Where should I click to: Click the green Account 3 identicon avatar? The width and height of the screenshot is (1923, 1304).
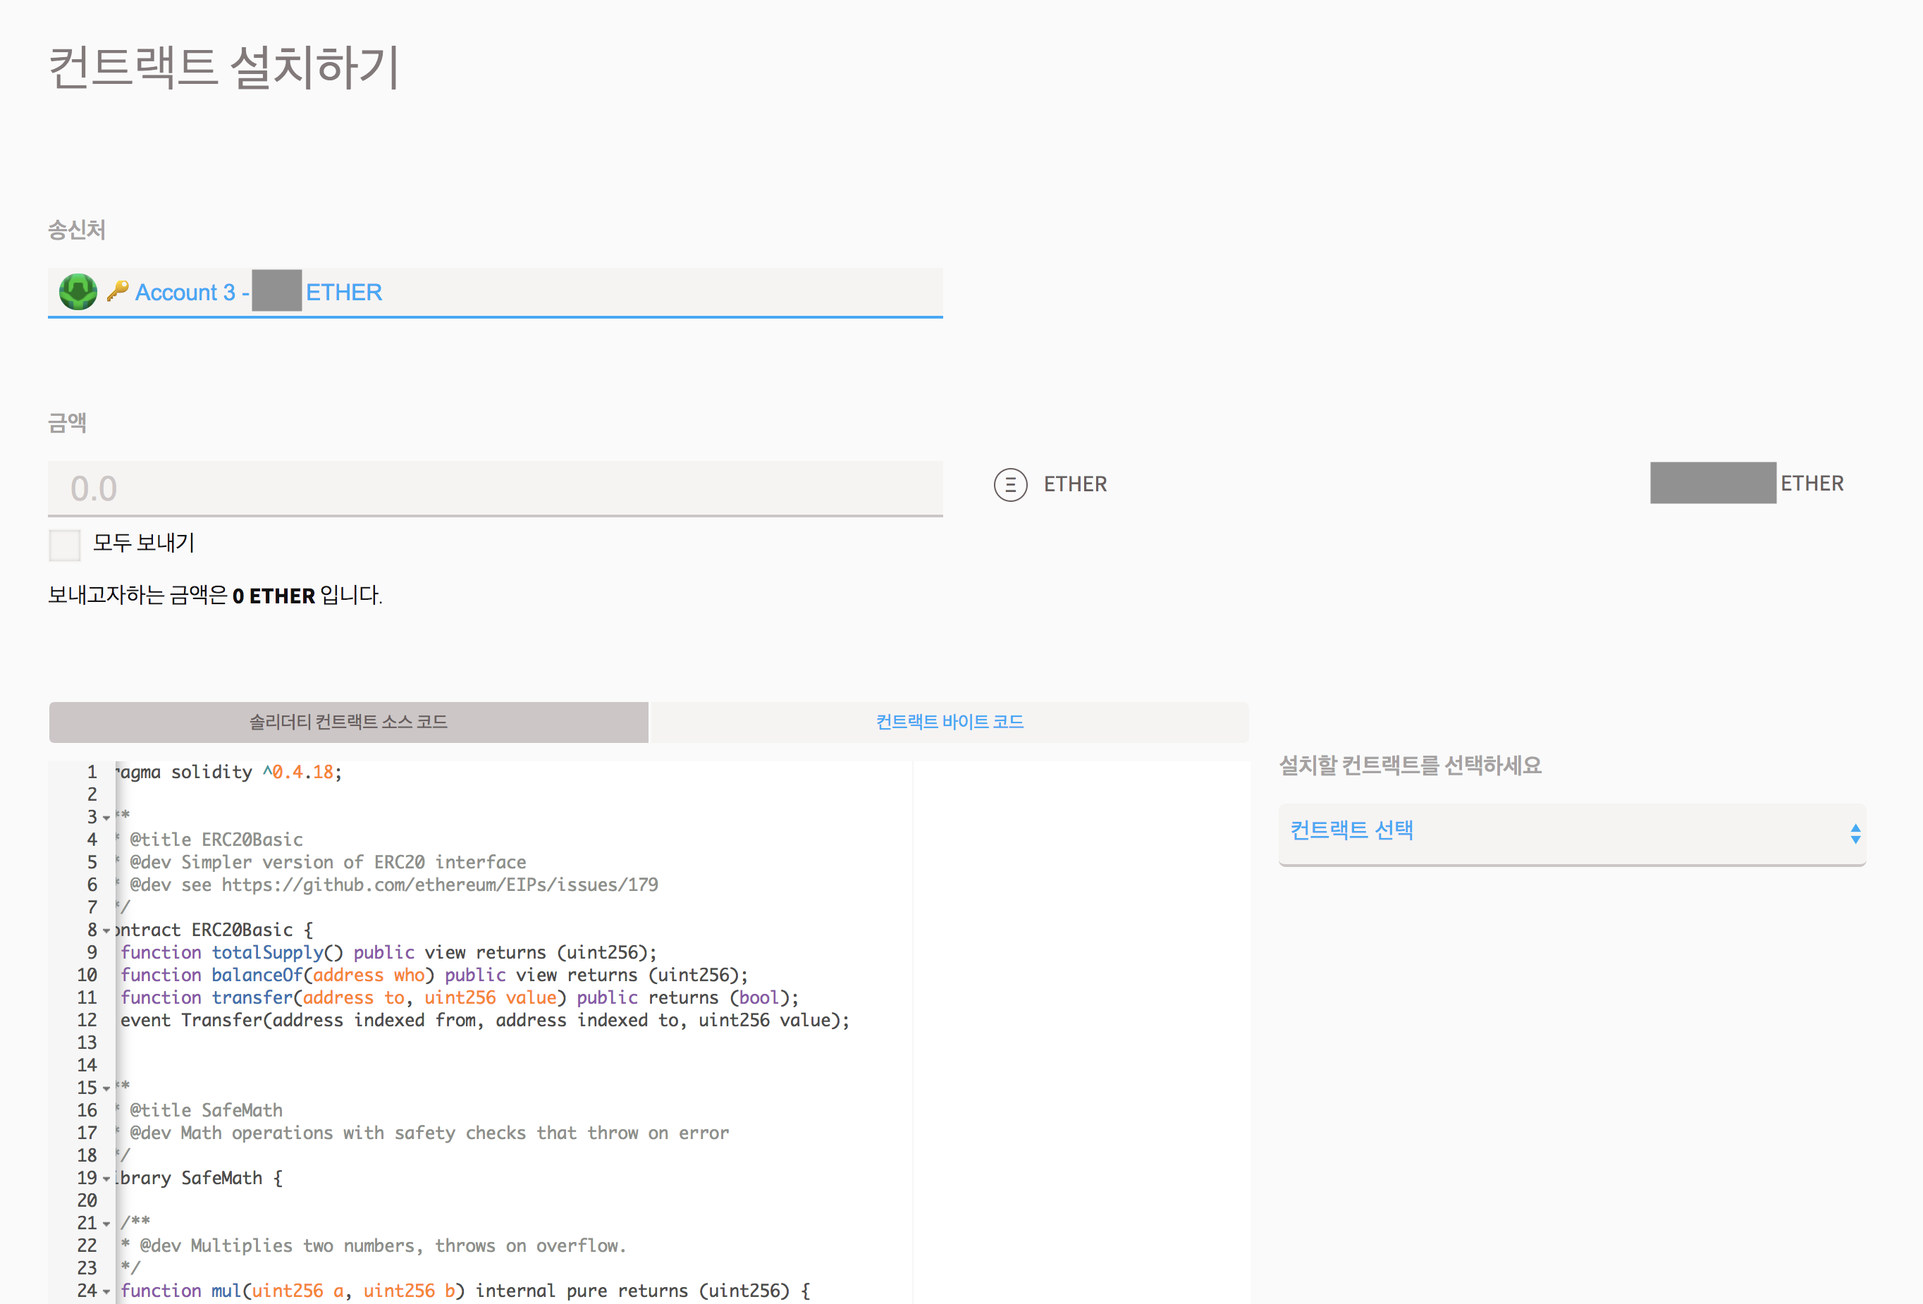[x=78, y=292]
